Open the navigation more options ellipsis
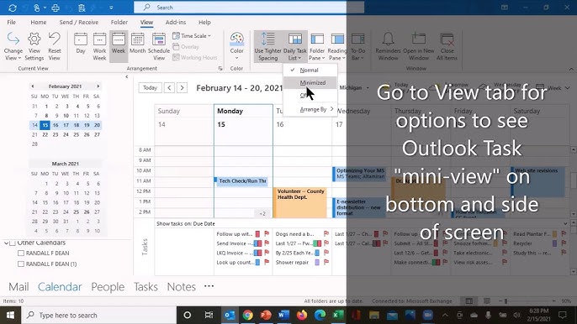 (209, 286)
